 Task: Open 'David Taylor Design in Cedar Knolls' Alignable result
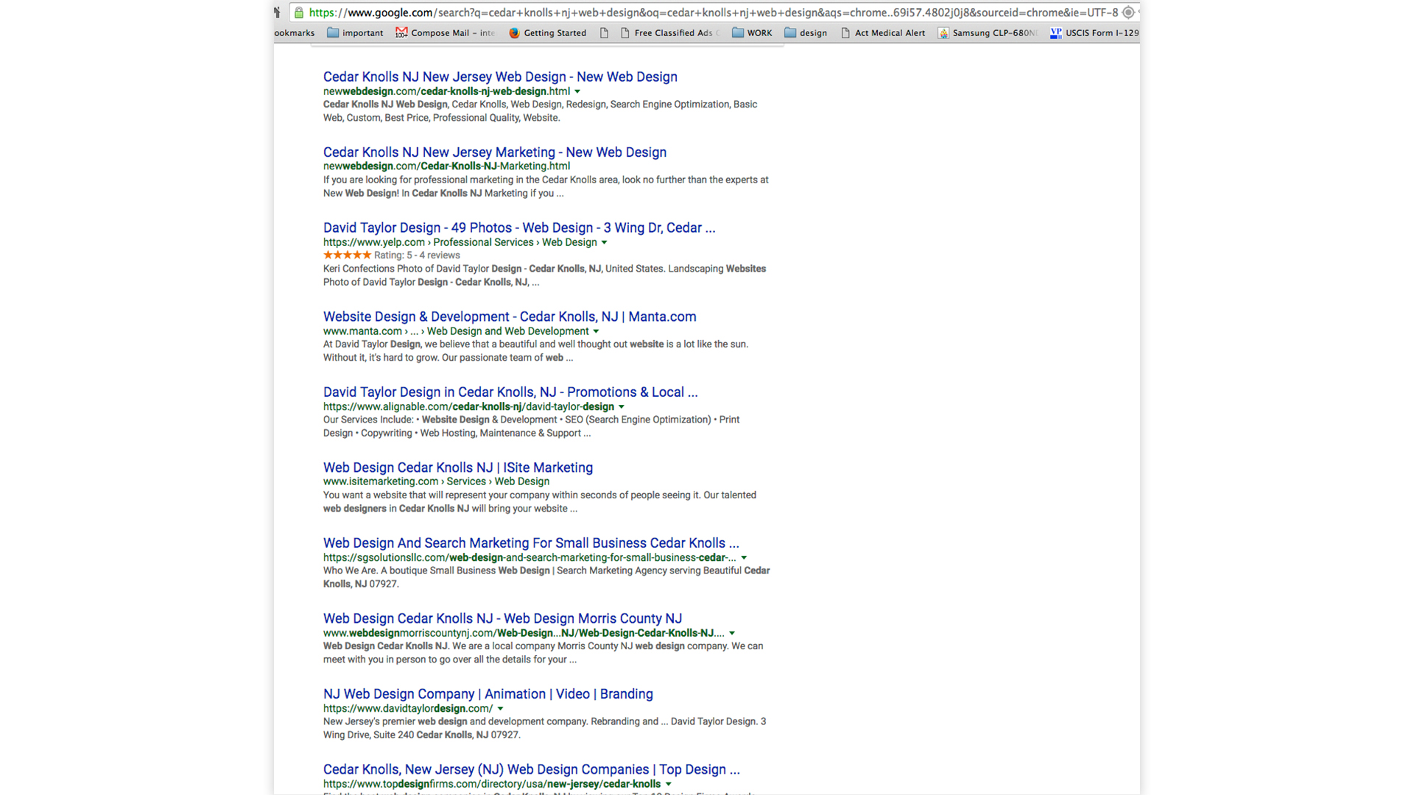(x=510, y=392)
